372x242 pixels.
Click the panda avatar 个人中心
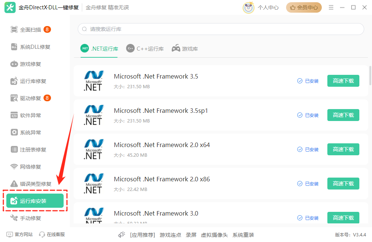pos(248,7)
